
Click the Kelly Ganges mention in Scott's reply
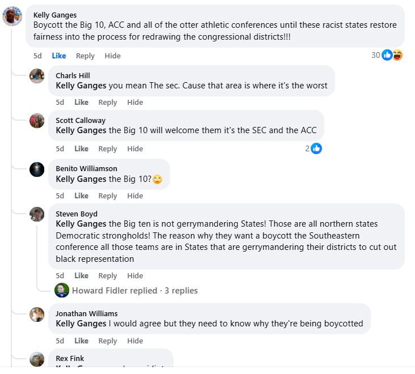(81, 130)
